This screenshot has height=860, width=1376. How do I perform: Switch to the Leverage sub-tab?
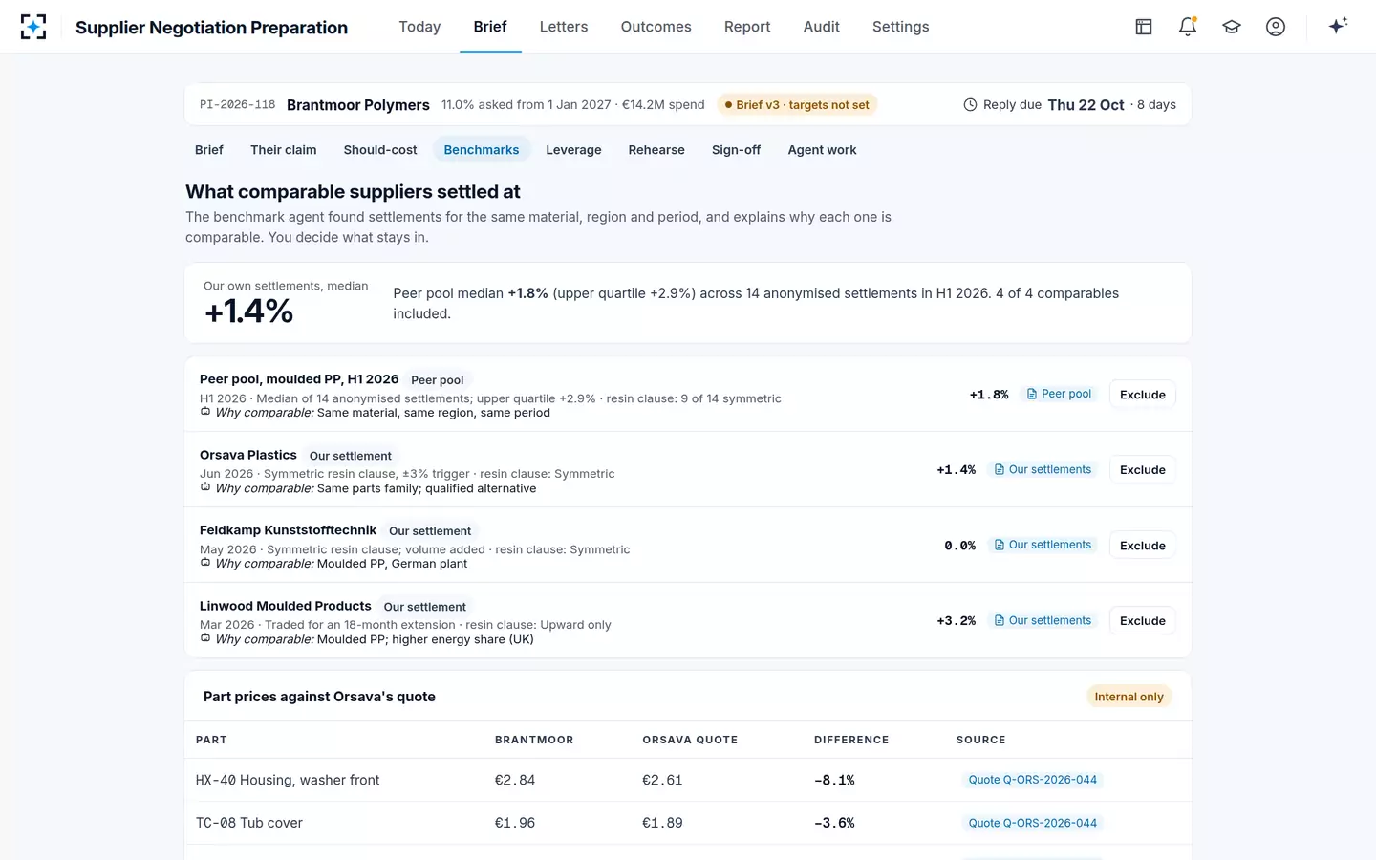[573, 150]
